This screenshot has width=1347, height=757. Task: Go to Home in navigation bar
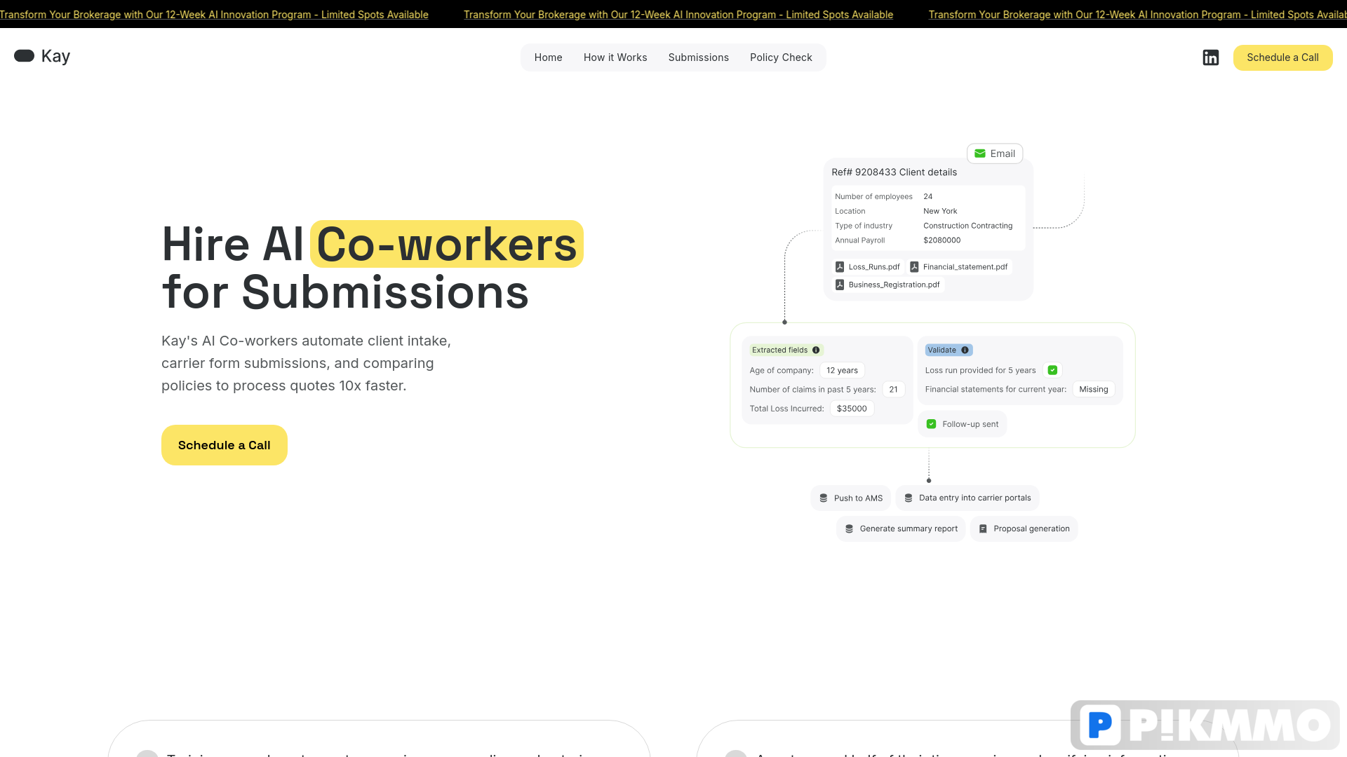549,57
